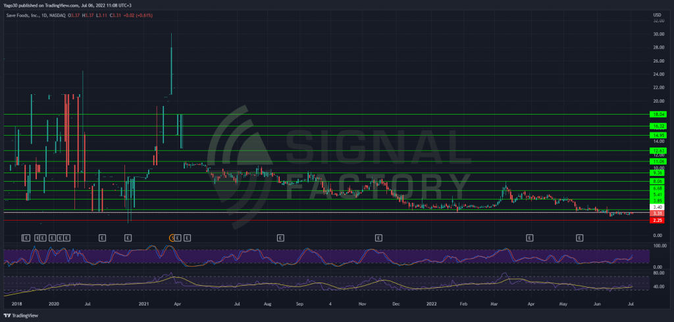Click the Mar label on time axis
Image resolution: width=674 pixels, height=322 pixels.
pyautogui.click(x=494, y=304)
